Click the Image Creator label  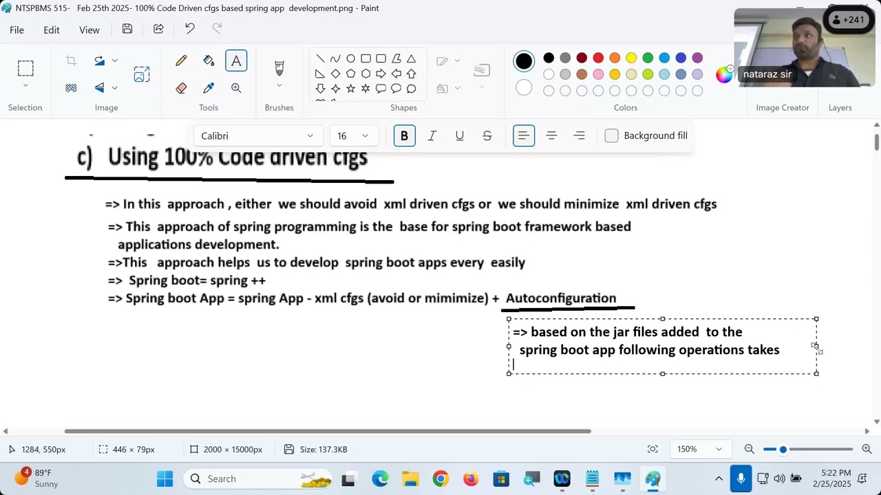coord(783,107)
